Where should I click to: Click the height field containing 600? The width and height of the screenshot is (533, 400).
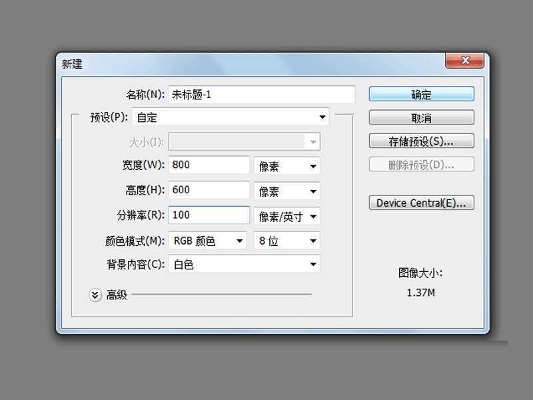[x=209, y=190]
